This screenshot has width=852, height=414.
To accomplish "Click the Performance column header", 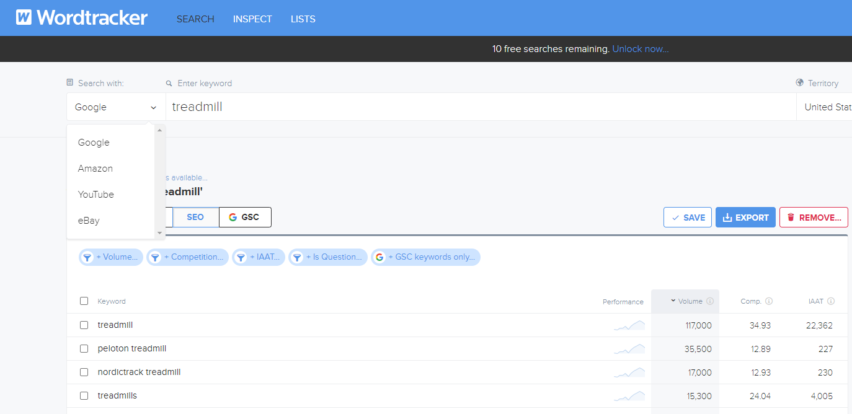I will [623, 302].
